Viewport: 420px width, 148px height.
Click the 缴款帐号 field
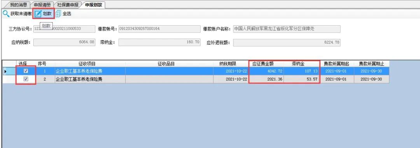(x=159, y=29)
